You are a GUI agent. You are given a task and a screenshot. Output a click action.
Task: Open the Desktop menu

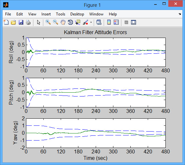click(77, 14)
